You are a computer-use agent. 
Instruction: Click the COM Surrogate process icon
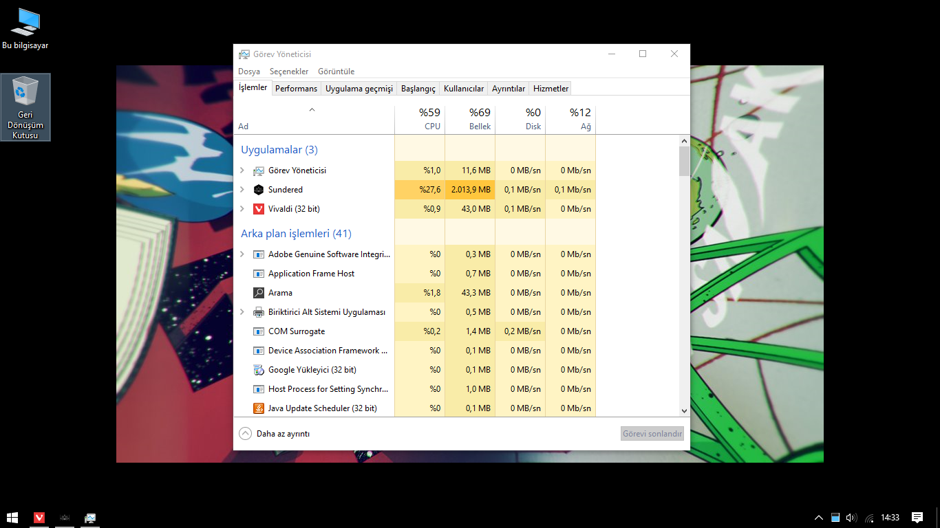click(x=259, y=331)
